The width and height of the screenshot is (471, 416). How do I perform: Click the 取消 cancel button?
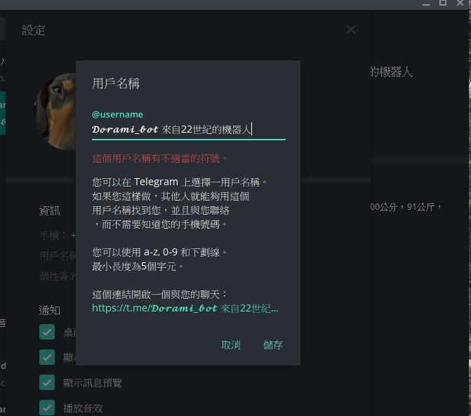[x=231, y=345]
